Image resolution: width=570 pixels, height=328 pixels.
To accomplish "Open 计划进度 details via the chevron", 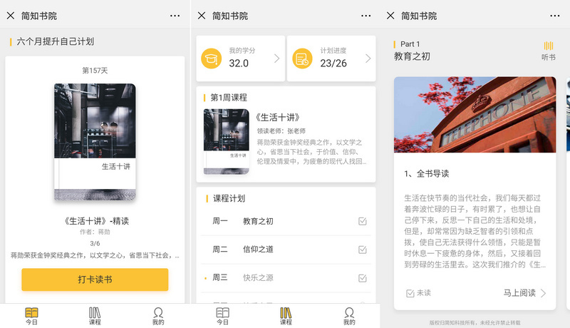I will tap(368, 58).
